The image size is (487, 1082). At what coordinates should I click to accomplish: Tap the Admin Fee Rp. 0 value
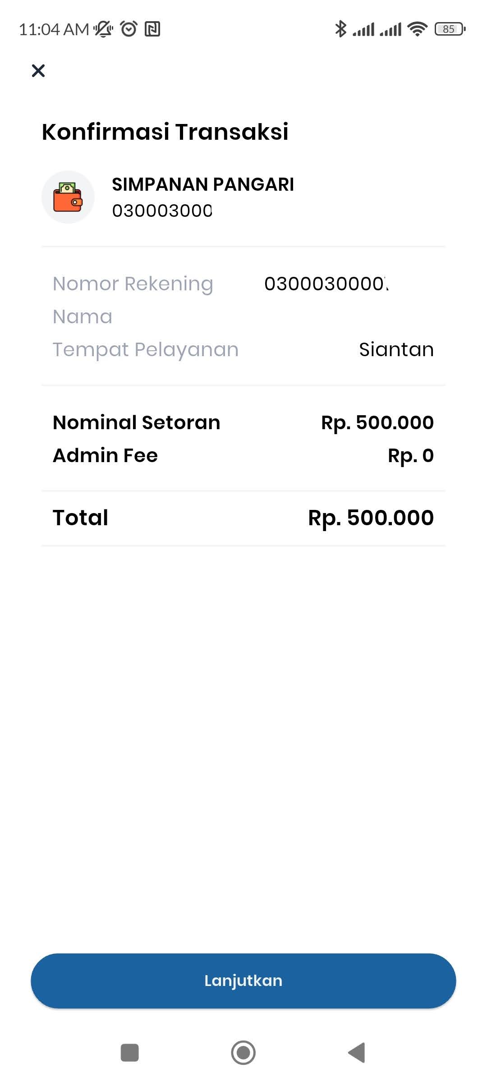(411, 455)
